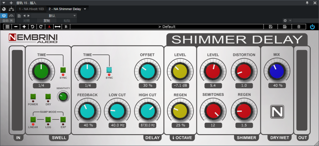
Task: Click the HIGH CUT knob
Action: pos(147,111)
